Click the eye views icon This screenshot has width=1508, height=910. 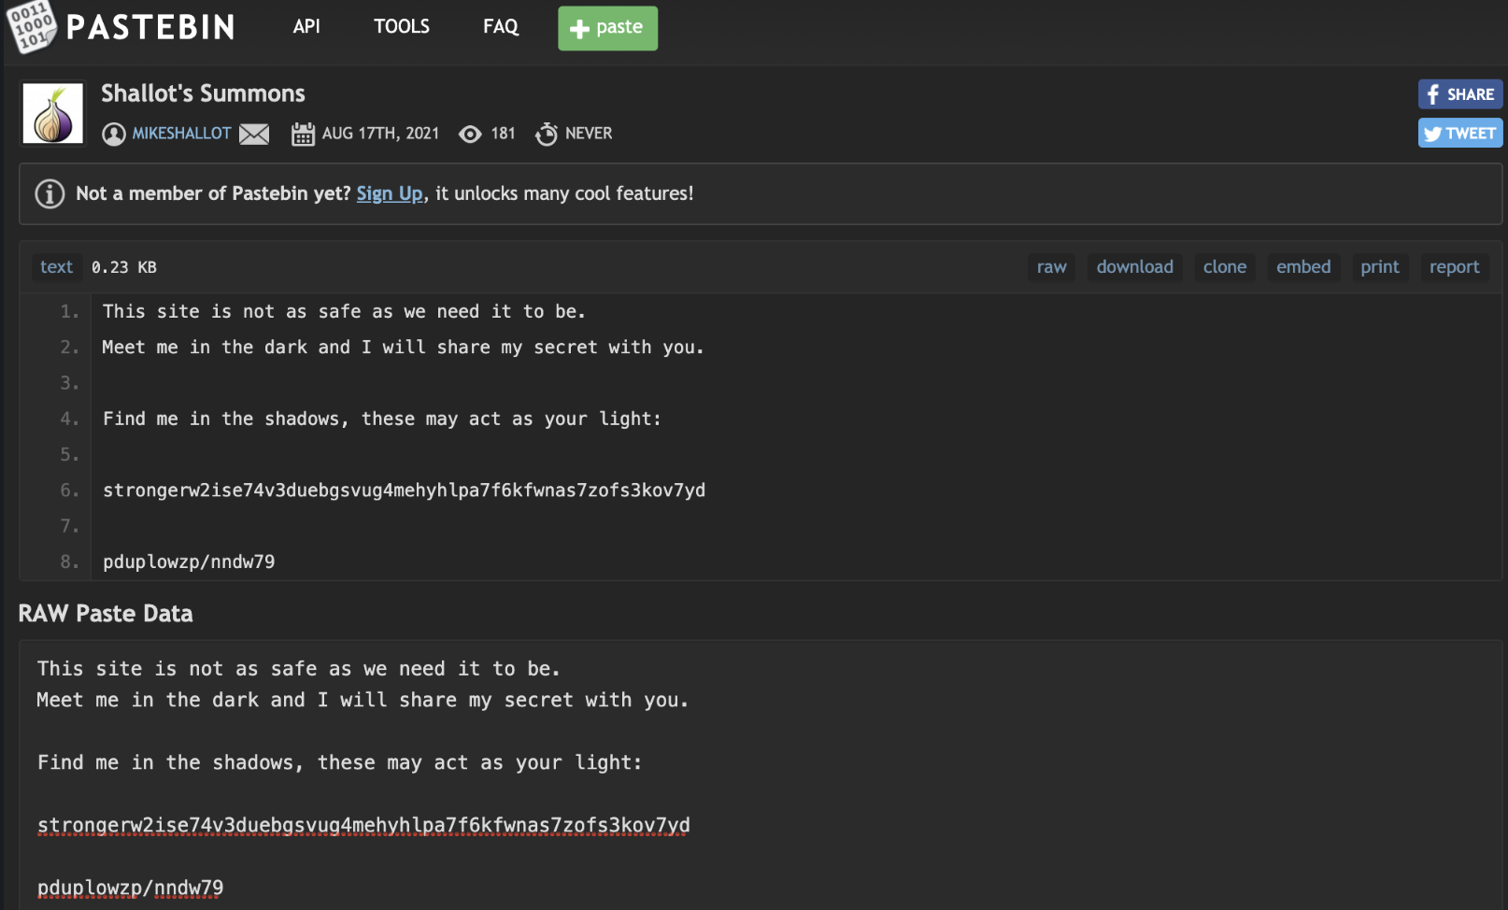point(470,135)
